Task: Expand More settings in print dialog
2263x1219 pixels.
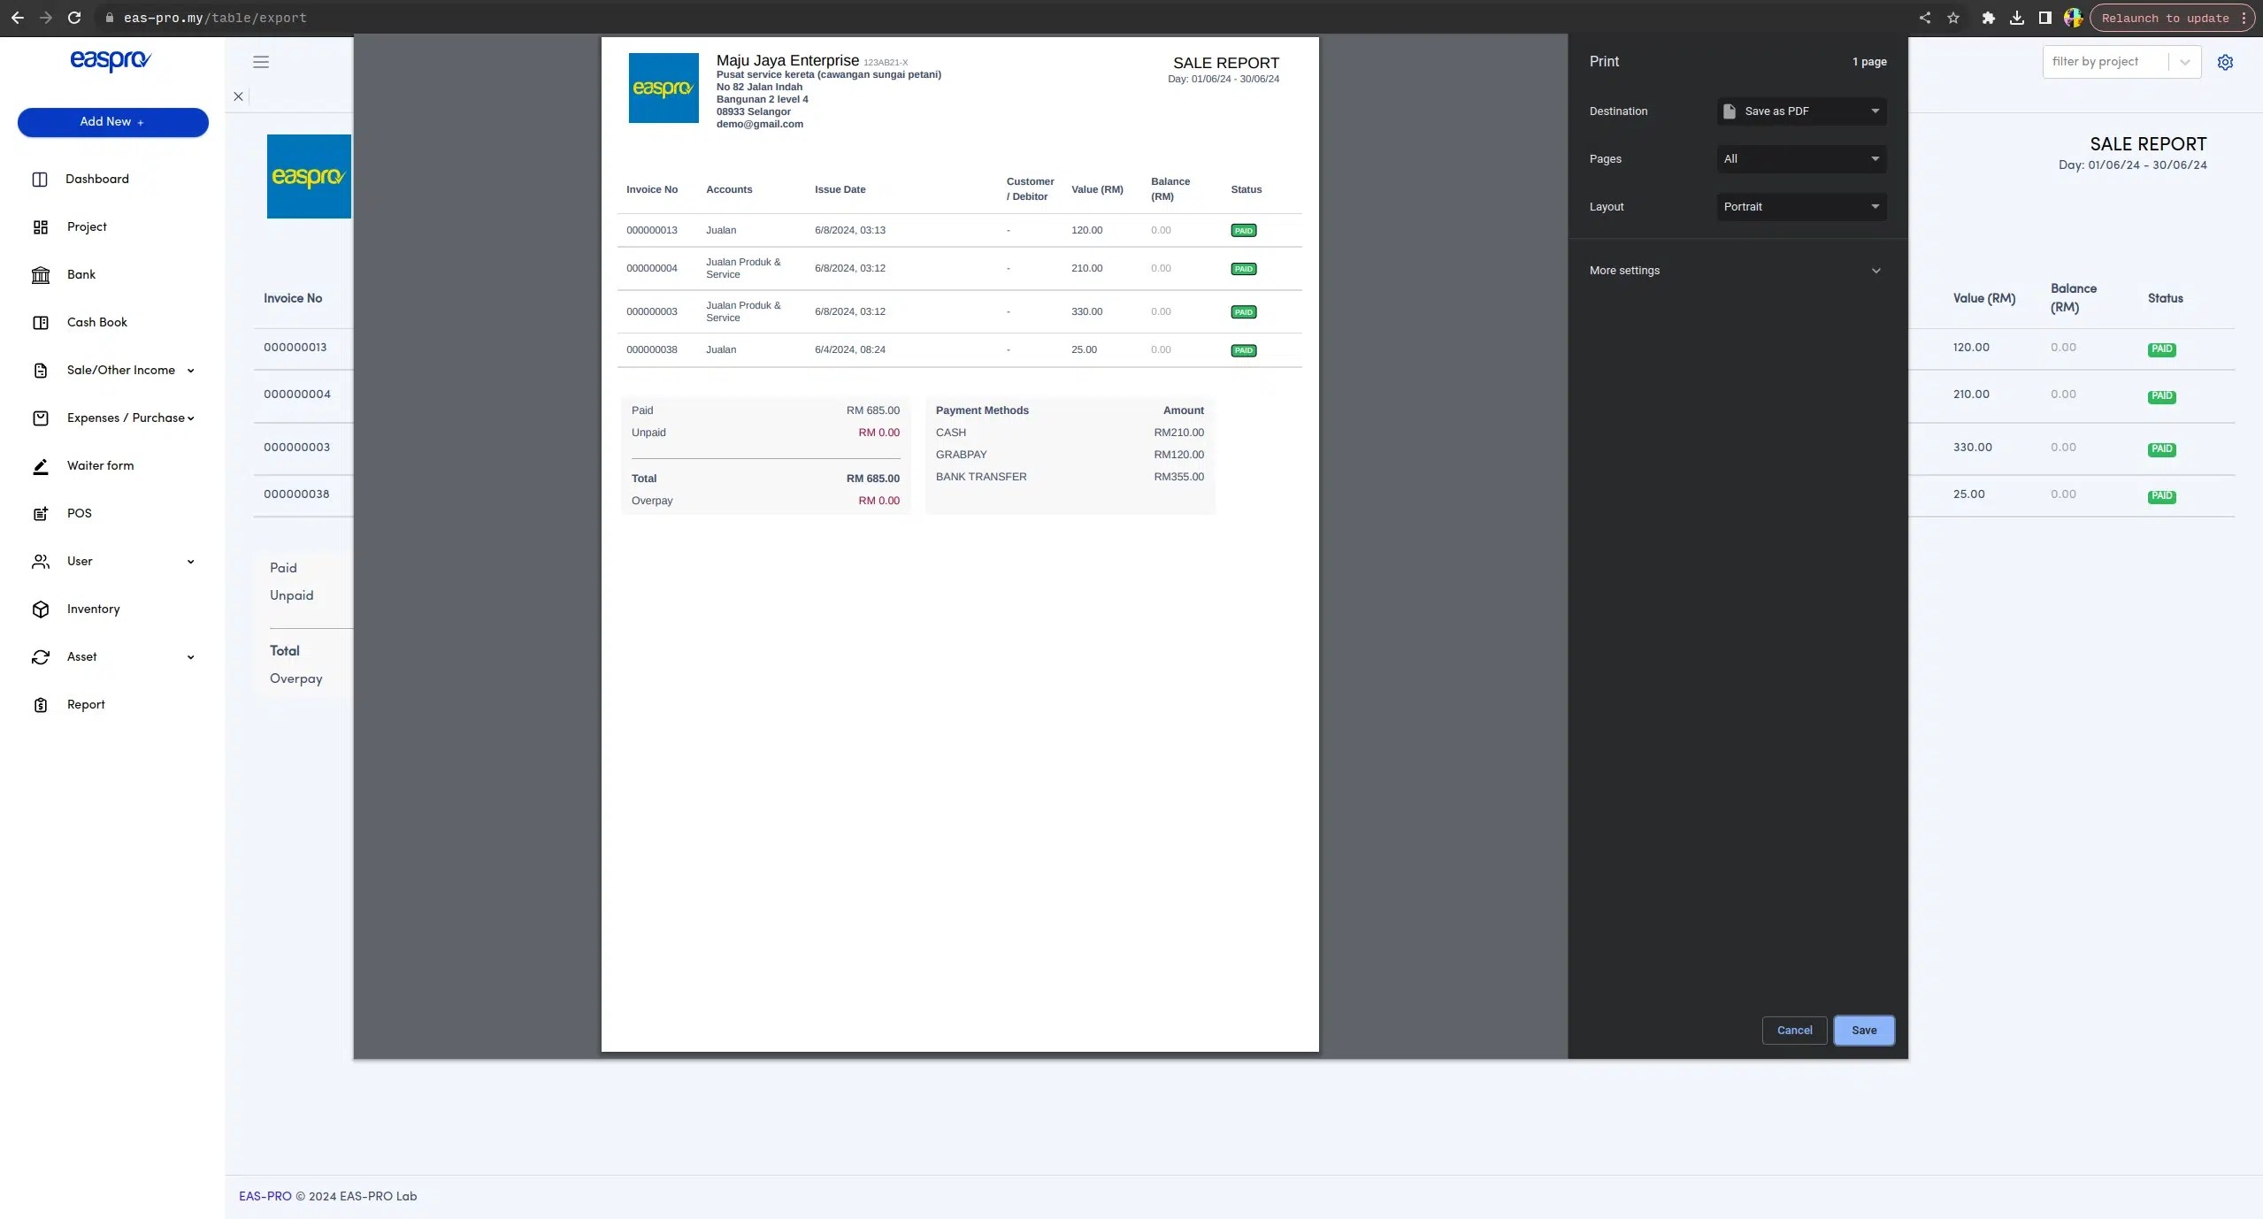Action: (x=1736, y=271)
